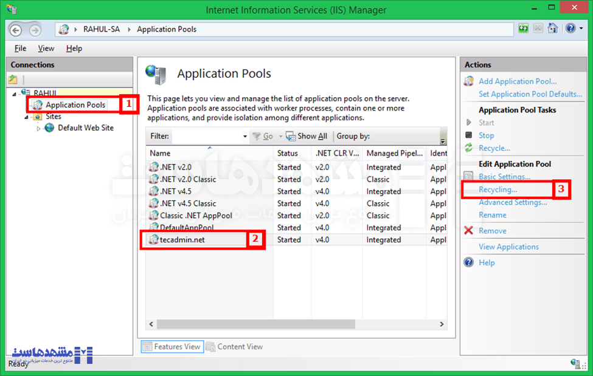Click the .NET v2.0 pool icon
Viewport: 593px width, 376px height.
(153, 166)
